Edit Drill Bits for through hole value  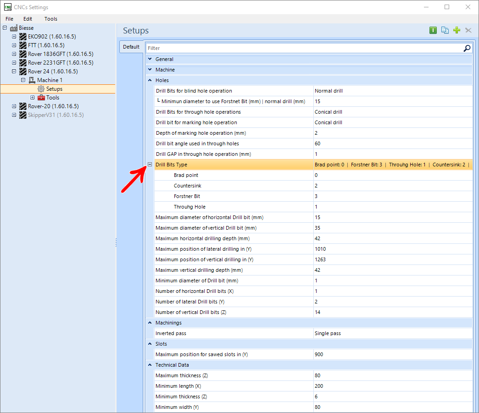[x=393, y=112]
